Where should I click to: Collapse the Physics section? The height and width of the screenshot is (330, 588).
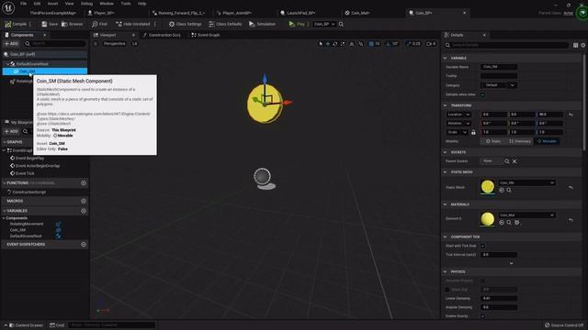click(x=445, y=271)
